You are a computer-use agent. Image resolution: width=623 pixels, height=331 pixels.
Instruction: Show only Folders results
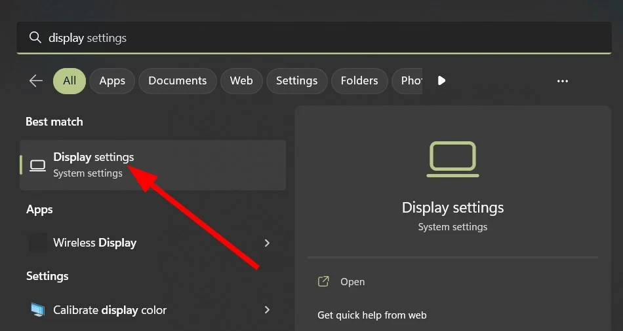pyautogui.click(x=359, y=80)
